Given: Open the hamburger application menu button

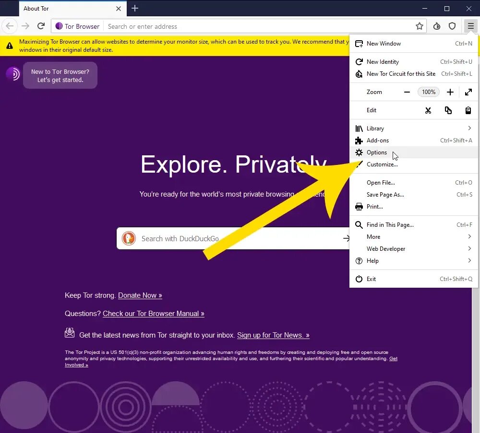Looking at the screenshot, I should [x=470, y=26].
